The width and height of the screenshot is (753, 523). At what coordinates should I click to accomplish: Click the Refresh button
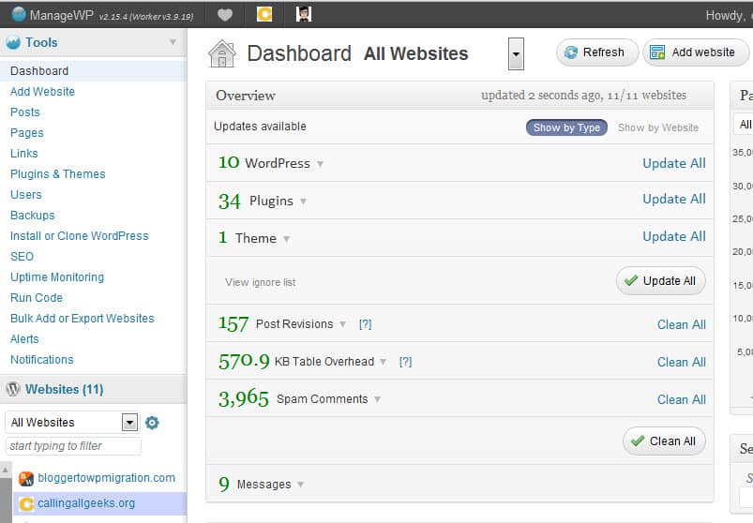[x=597, y=52]
